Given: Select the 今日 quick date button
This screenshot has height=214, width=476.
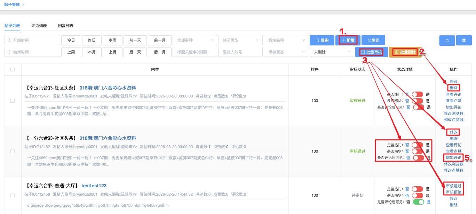Looking at the screenshot, I should point(71,40).
